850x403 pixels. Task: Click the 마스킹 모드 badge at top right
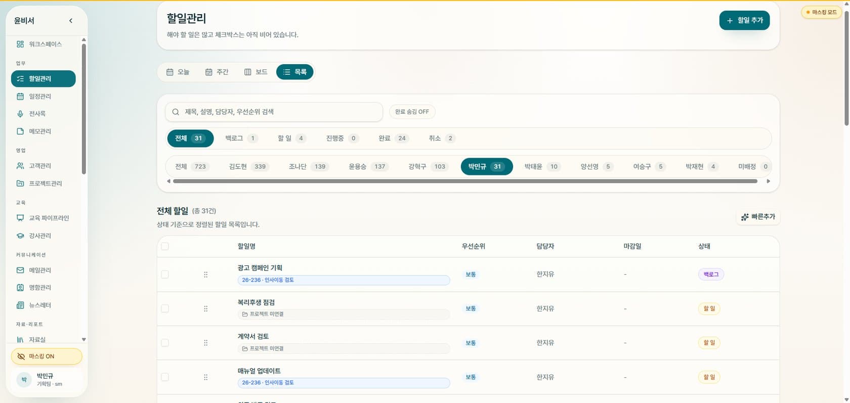[x=821, y=12]
